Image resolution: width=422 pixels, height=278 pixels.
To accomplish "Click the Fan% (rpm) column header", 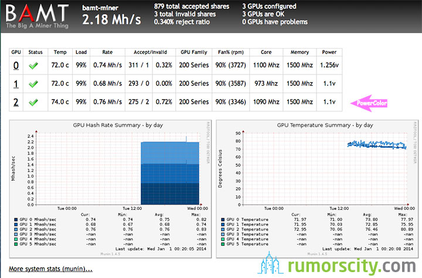I will point(231,52).
